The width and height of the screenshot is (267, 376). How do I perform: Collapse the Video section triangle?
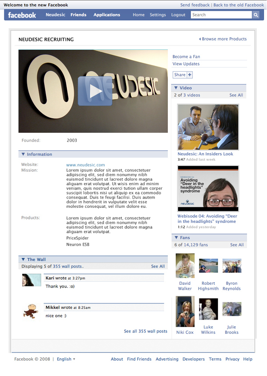pyautogui.click(x=176, y=88)
